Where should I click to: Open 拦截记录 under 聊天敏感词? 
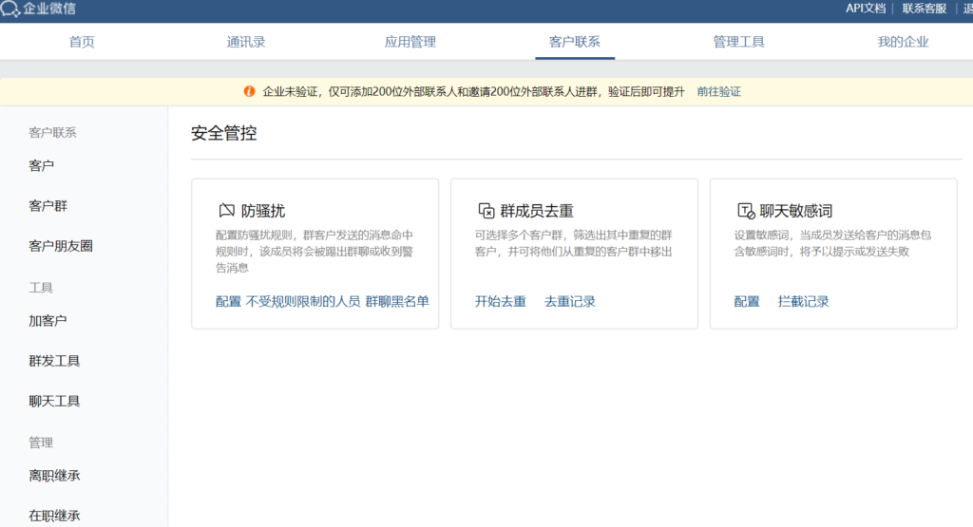click(804, 302)
